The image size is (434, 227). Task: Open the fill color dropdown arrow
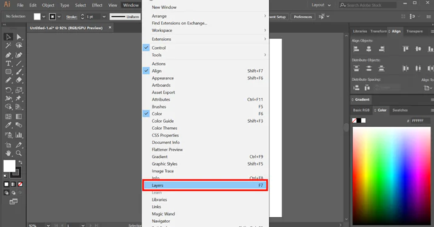pyautogui.click(x=43, y=16)
